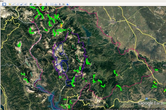This screenshot has height=110, width=166.
Task: Add a new placemark pin
Action: click(10, 4)
